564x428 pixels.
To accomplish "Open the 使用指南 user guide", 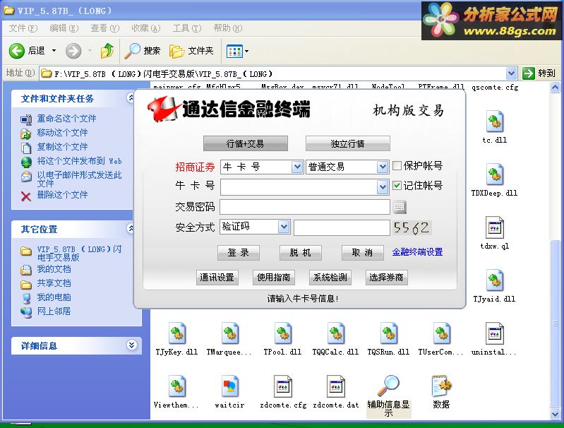I will tap(273, 278).
